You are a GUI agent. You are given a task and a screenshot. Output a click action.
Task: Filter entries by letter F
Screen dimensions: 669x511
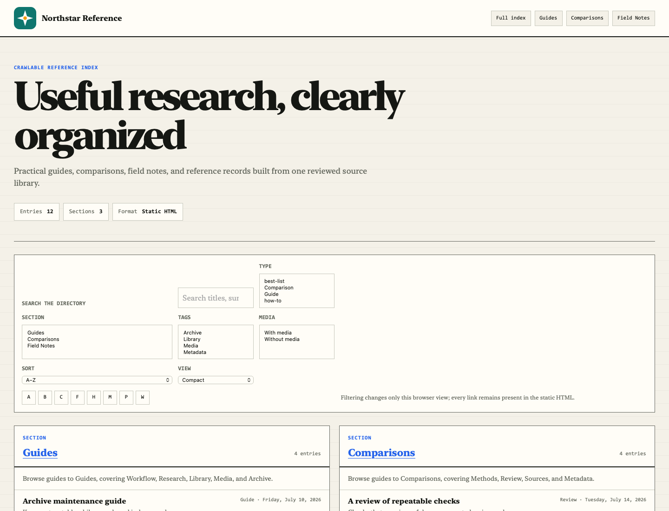tap(78, 397)
